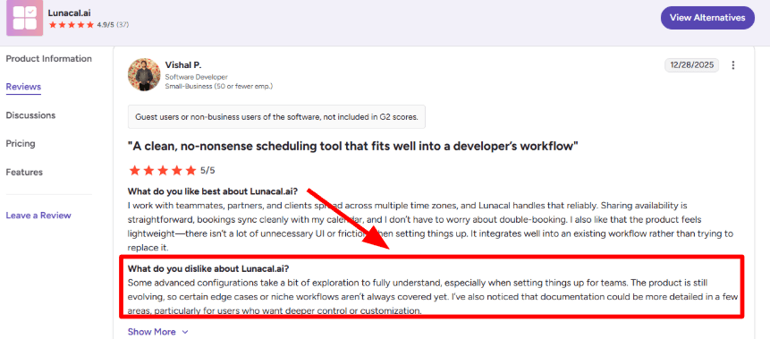
Task: Click review title about clean scheduling tool
Action: (353, 147)
